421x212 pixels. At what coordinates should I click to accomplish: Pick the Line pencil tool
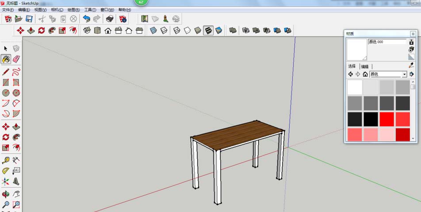[6, 72]
